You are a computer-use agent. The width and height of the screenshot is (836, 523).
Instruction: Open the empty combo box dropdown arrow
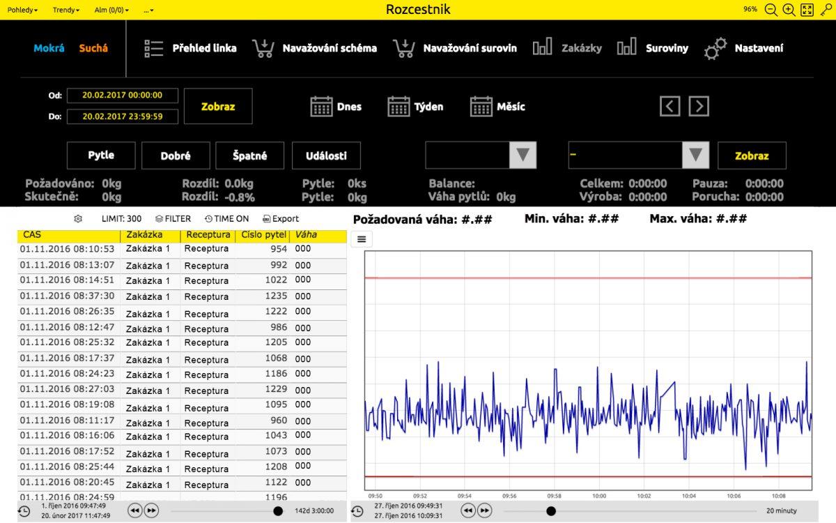coord(522,155)
